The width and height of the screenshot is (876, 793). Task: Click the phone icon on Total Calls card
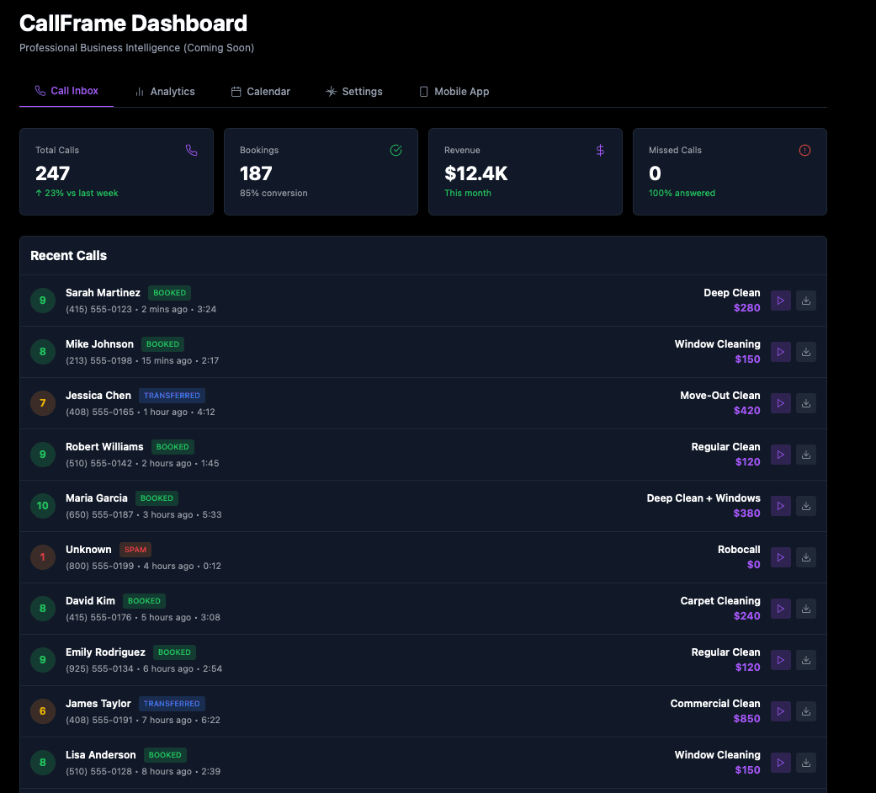[192, 150]
